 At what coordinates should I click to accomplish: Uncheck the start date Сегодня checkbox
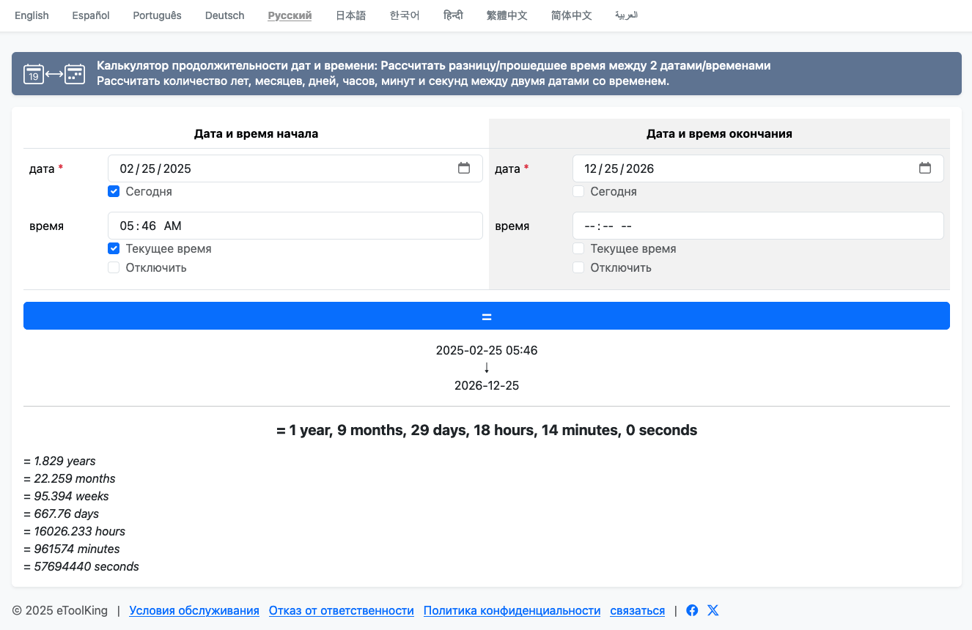[114, 192]
